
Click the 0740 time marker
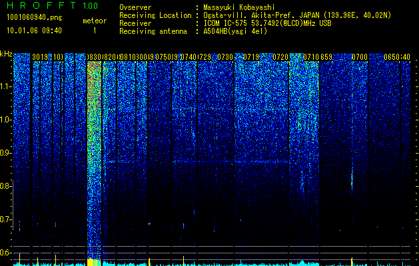click(x=189, y=57)
